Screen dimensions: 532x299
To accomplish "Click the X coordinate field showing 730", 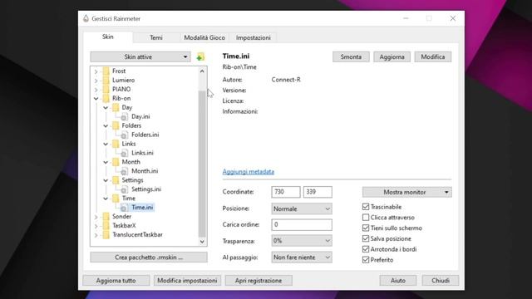I will 286,192.
